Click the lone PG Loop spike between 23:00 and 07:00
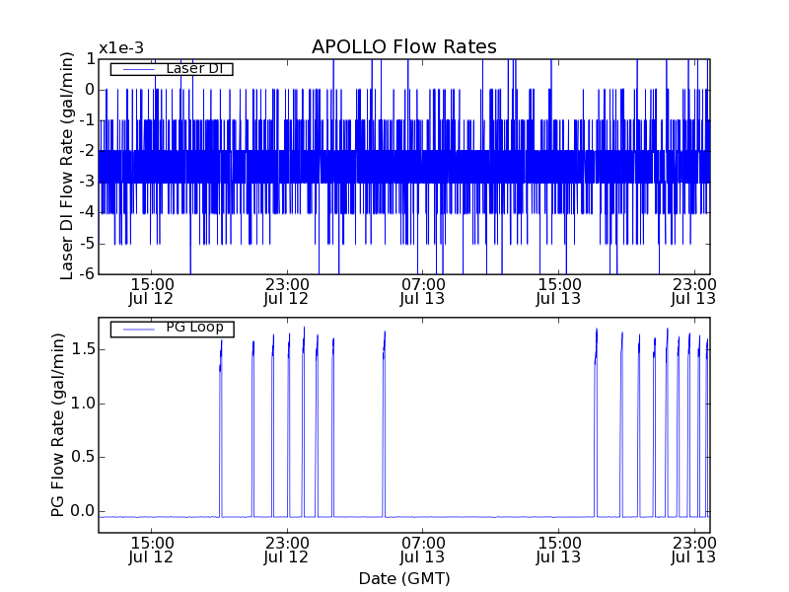 [x=384, y=424]
